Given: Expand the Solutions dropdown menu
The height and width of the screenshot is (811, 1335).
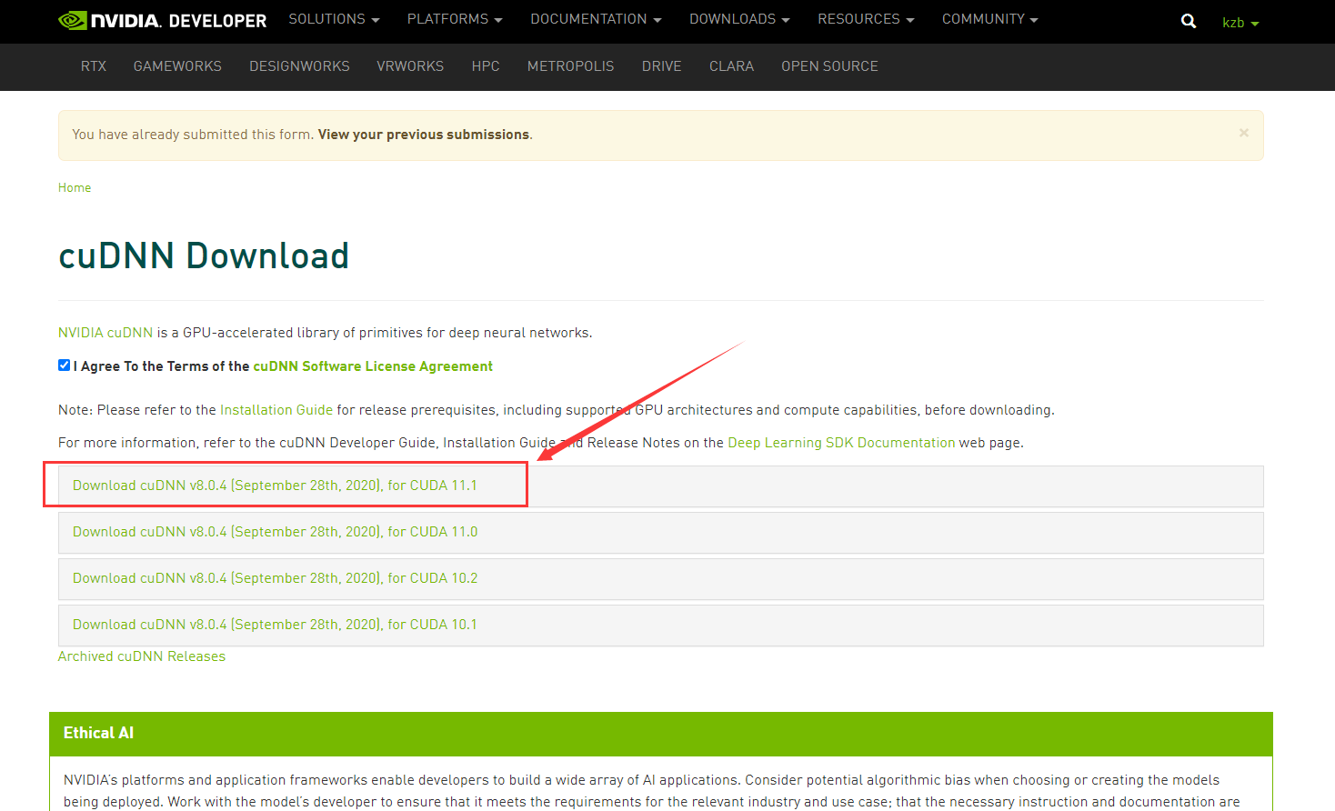Looking at the screenshot, I should pyautogui.click(x=334, y=19).
